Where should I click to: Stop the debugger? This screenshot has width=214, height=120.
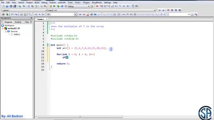point(128,6)
